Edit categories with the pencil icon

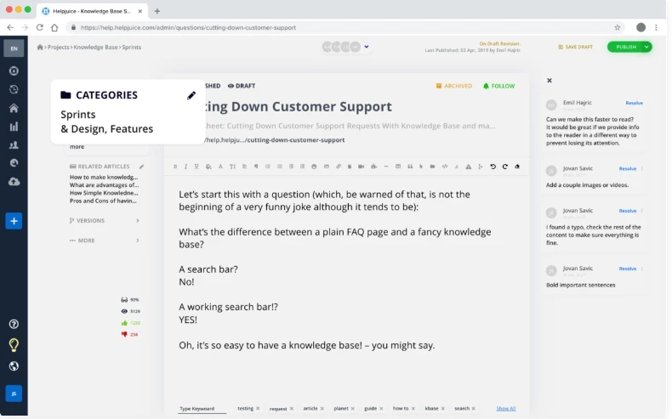(x=191, y=95)
